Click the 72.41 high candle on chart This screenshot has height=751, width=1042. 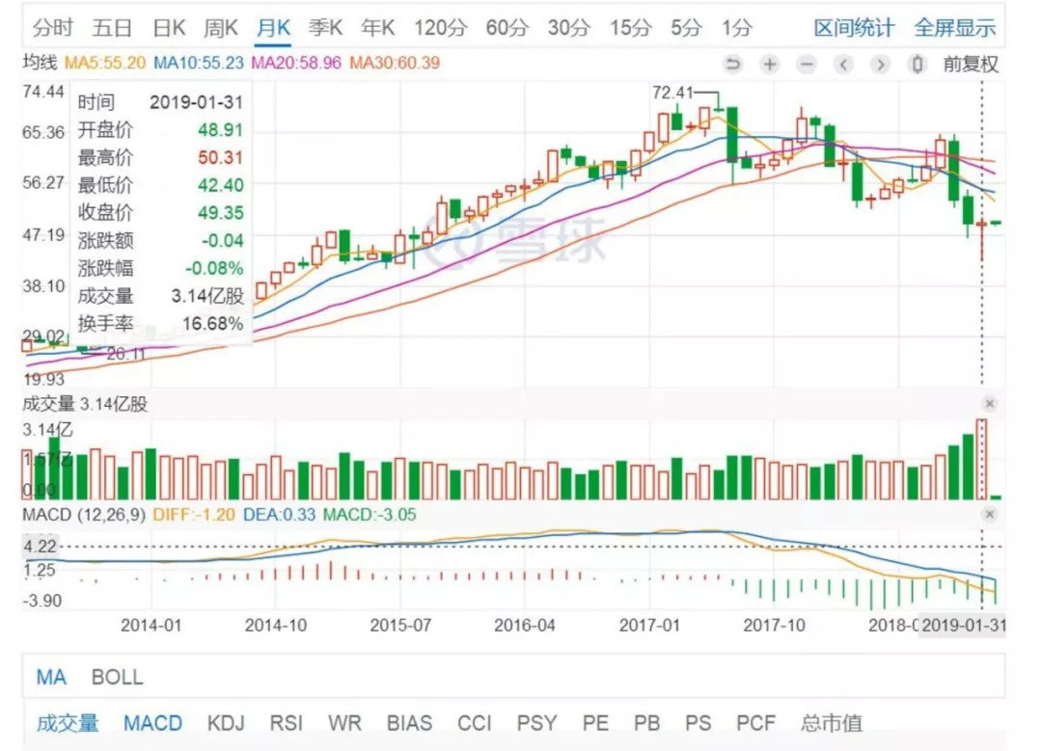tap(719, 109)
